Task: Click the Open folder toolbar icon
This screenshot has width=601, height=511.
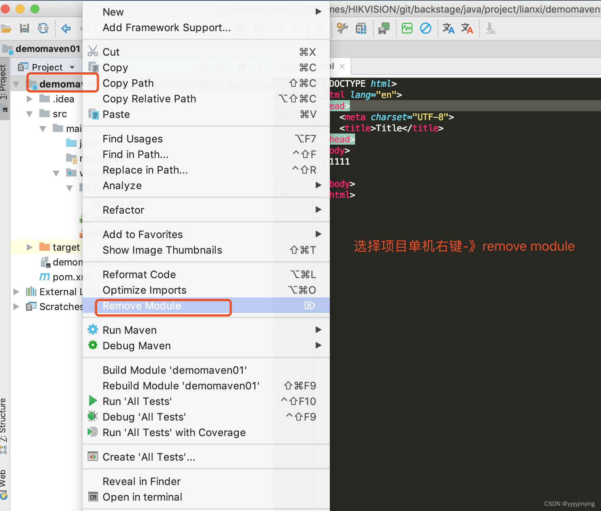Action: 6,28
